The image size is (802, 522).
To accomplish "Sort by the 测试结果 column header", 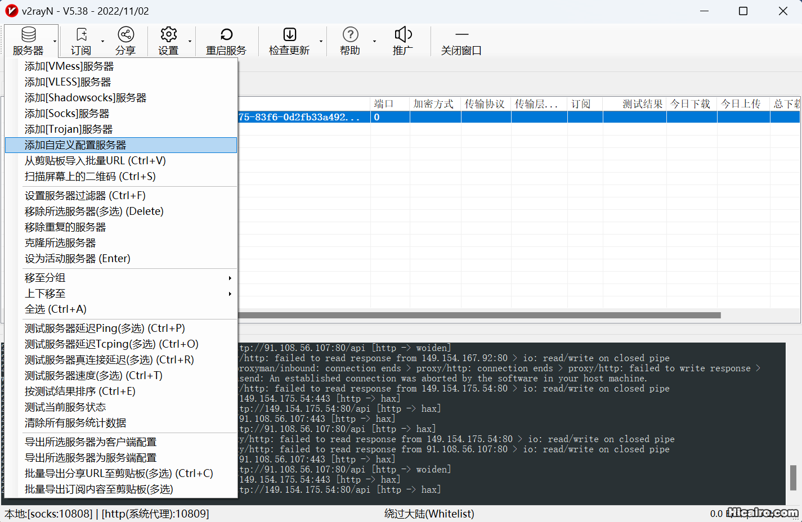I will pyautogui.click(x=634, y=104).
